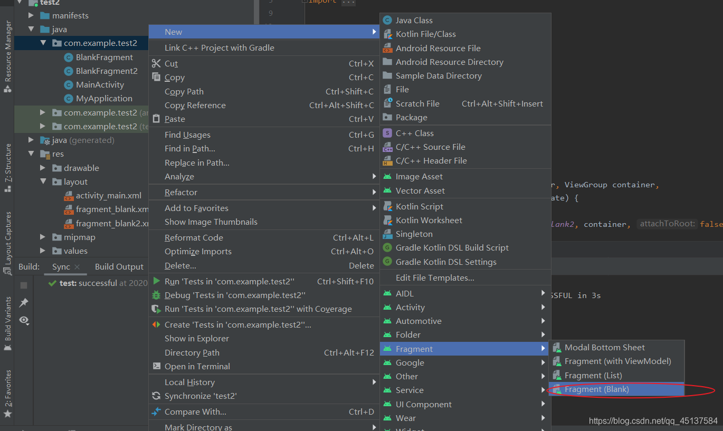Click the Kotlin Script icon
The height and width of the screenshot is (431, 723).
(x=387, y=206)
